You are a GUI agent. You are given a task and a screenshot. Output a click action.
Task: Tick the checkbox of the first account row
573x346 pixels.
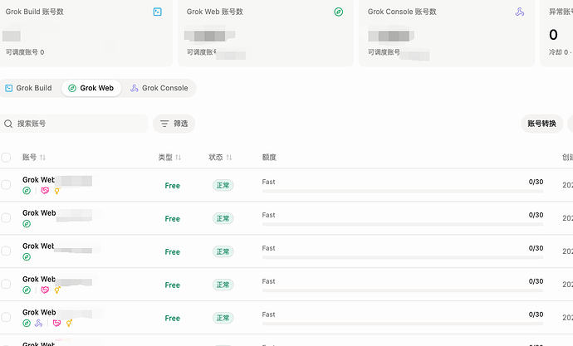6,185
